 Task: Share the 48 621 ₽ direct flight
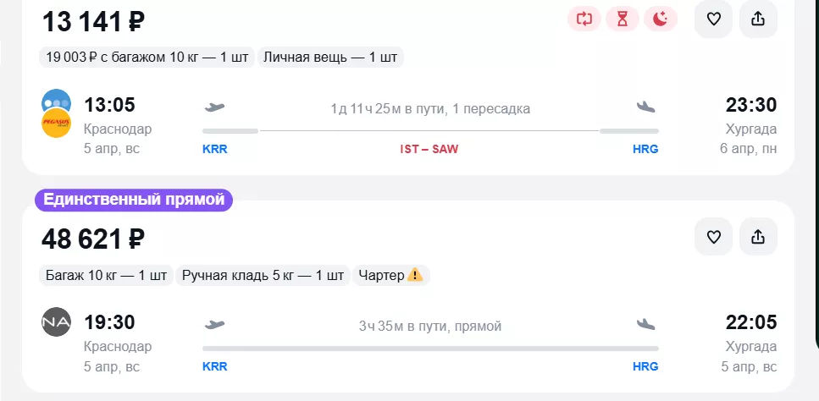click(758, 237)
